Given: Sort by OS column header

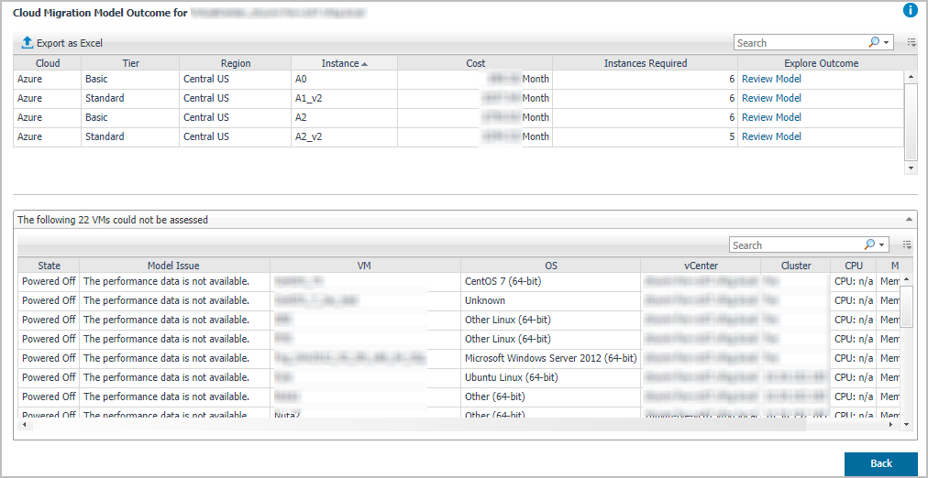Looking at the screenshot, I should [x=550, y=266].
